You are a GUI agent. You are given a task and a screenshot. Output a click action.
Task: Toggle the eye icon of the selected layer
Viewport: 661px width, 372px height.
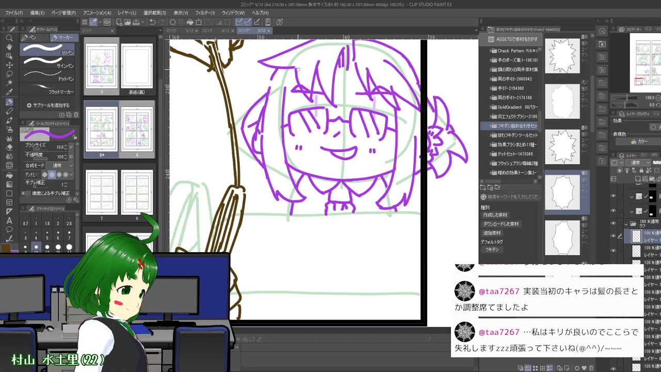coord(613,237)
